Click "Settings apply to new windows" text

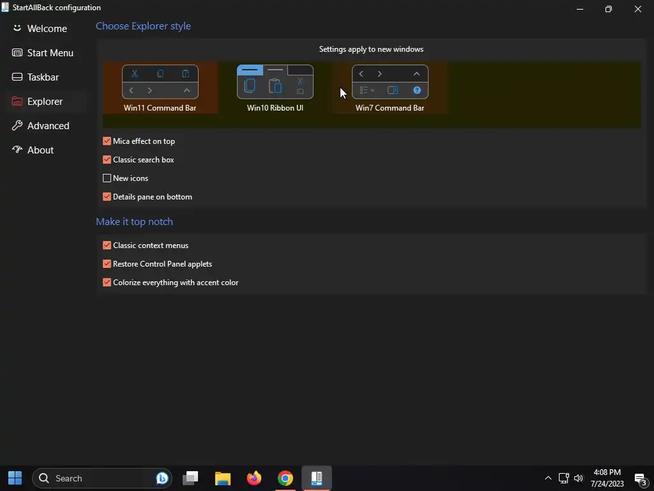pyautogui.click(x=371, y=49)
